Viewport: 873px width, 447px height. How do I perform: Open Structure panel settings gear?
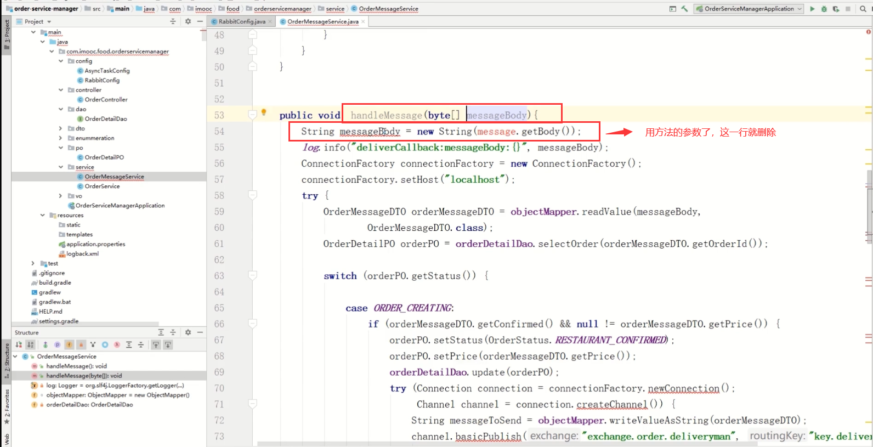coord(188,332)
